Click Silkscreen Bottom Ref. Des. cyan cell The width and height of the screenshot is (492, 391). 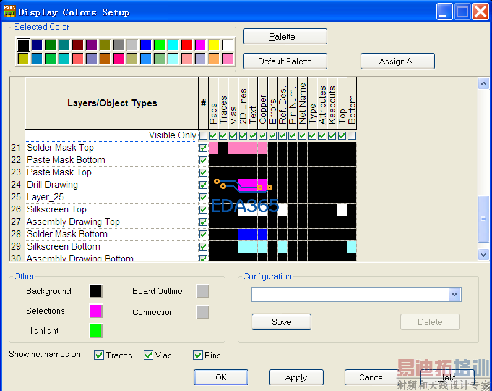(282, 246)
